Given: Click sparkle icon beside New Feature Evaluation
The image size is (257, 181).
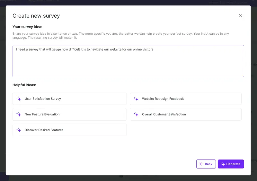Looking at the screenshot, I should coord(19,114).
